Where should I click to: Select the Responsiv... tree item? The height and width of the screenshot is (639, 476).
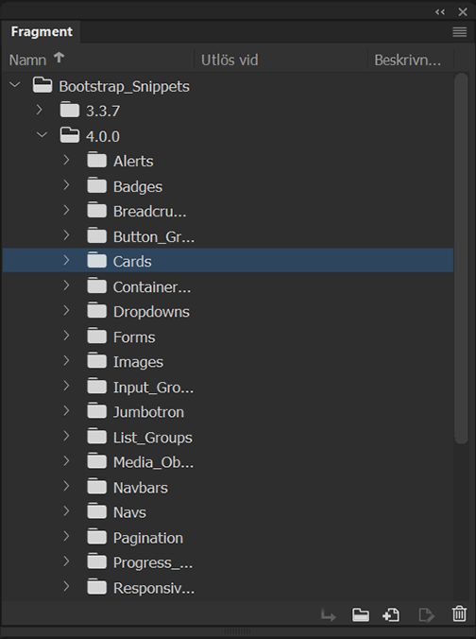point(154,588)
